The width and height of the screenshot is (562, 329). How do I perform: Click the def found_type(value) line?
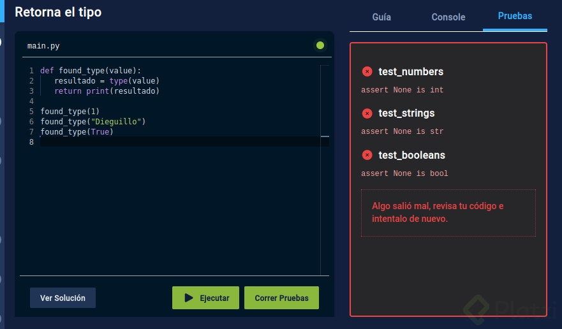tap(91, 71)
